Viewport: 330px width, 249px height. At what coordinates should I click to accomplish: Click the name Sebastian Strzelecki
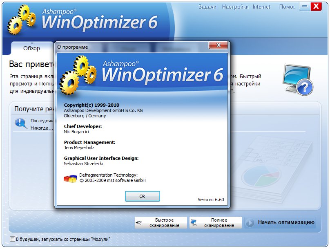click(x=83, y=164)
